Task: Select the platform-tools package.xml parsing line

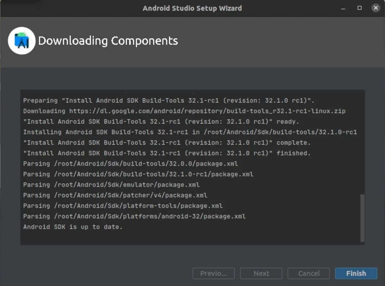Action: click(x=123, y=206)
